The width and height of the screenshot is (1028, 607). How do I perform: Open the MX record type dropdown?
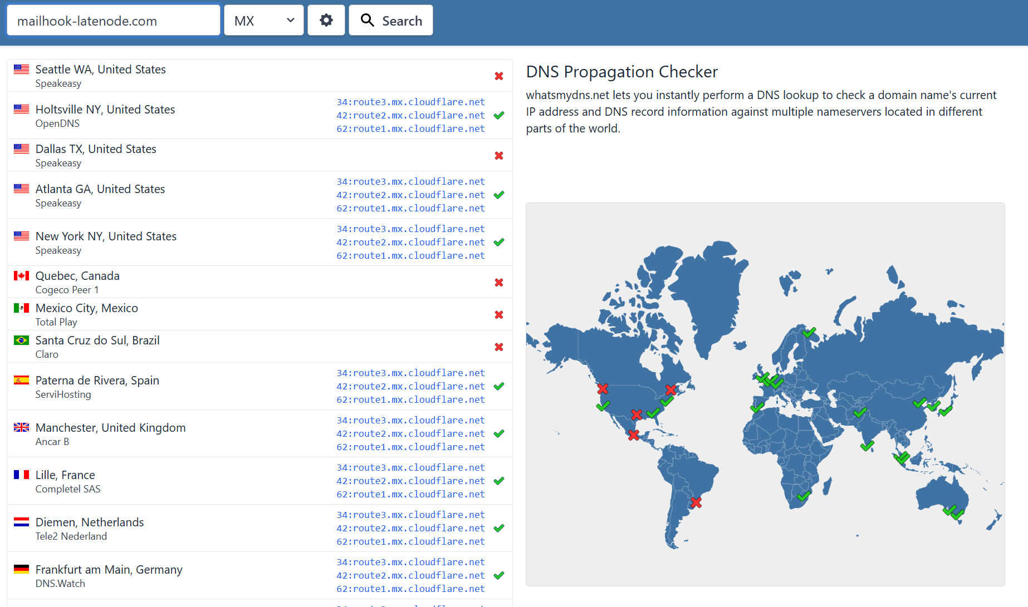(x=264, y=21)
